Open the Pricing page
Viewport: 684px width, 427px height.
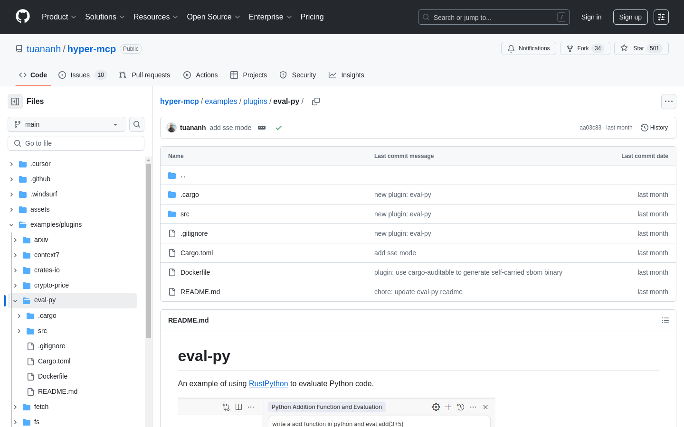pos(312,17)
